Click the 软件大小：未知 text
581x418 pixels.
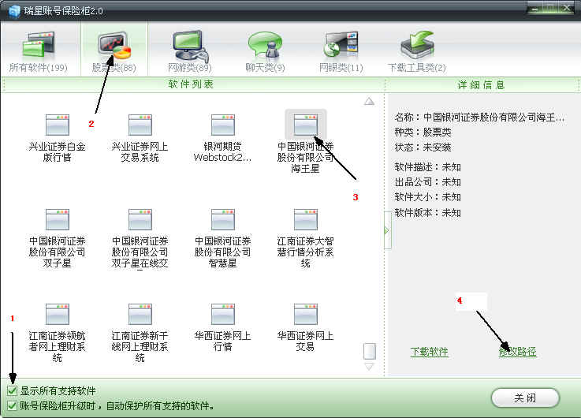tap(427, 196)
